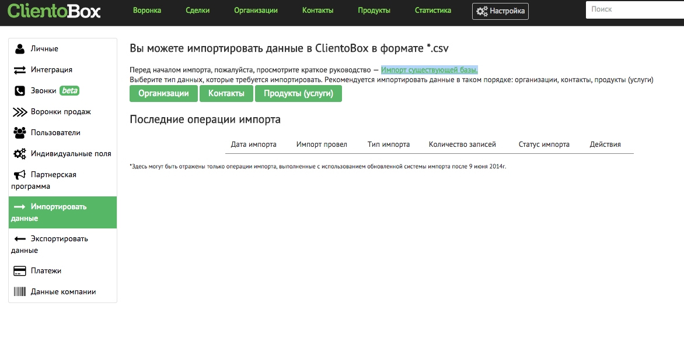Open Продукты in the top navigation

click(374, 10)
